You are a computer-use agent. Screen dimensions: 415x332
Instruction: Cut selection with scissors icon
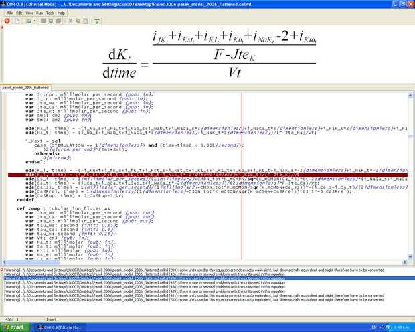tap(70, 21)
